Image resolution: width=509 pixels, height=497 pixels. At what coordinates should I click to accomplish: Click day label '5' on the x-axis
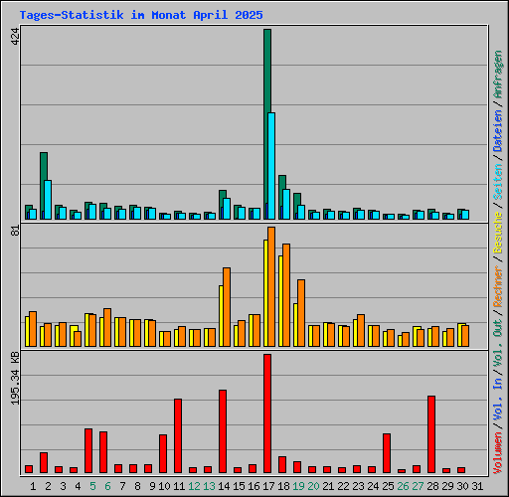pos(92,486)
